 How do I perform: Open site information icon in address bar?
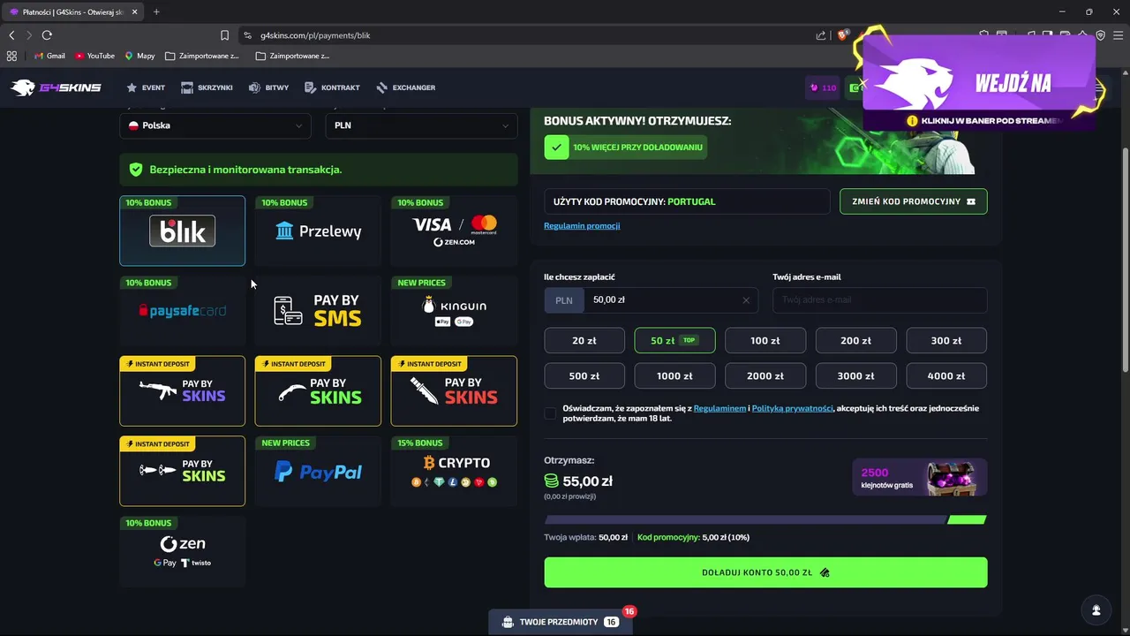click(247, 35)
